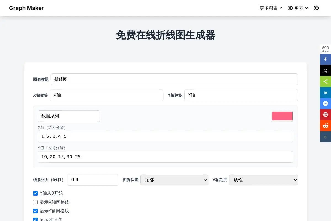The image size is (331, 221).
Task: Go to Graph Maker home logo
Action: (x=26, y=8)
